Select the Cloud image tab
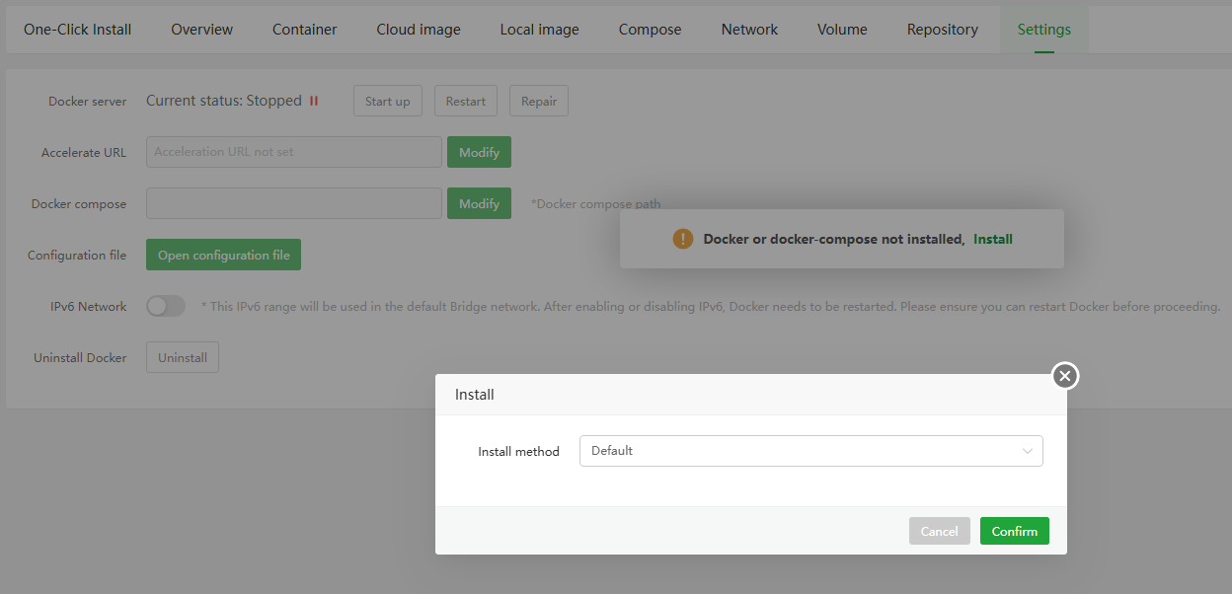This screenshot has width=1232, height=594. [419, 30]
